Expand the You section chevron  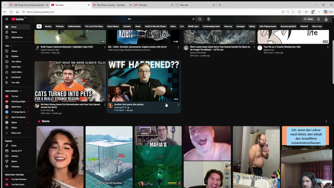pyautogui.click(x=10, y=46)
